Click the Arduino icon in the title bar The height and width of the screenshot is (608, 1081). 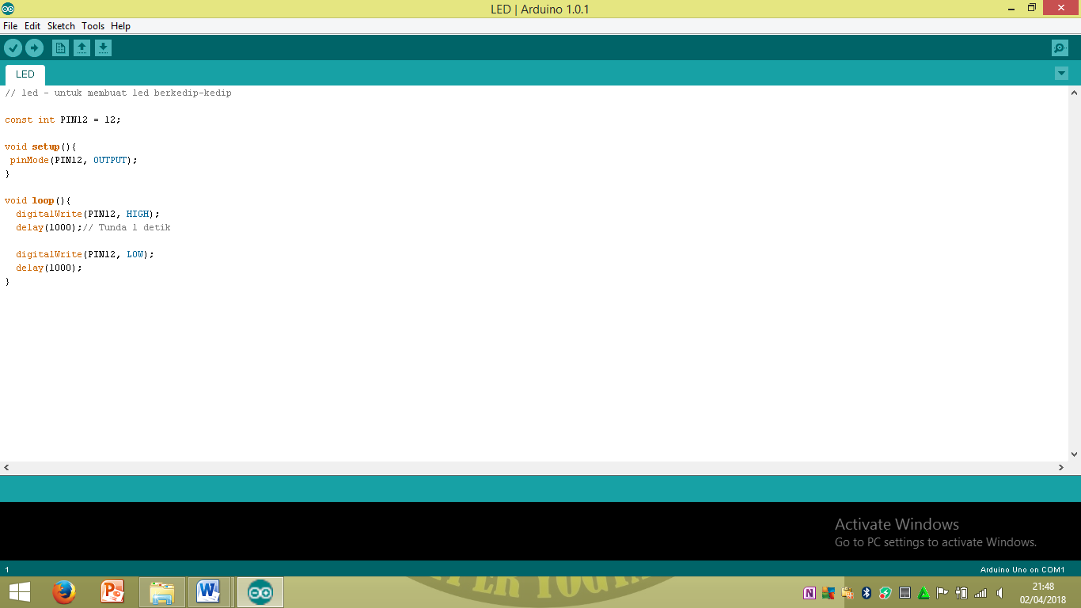tap(8, 9)
